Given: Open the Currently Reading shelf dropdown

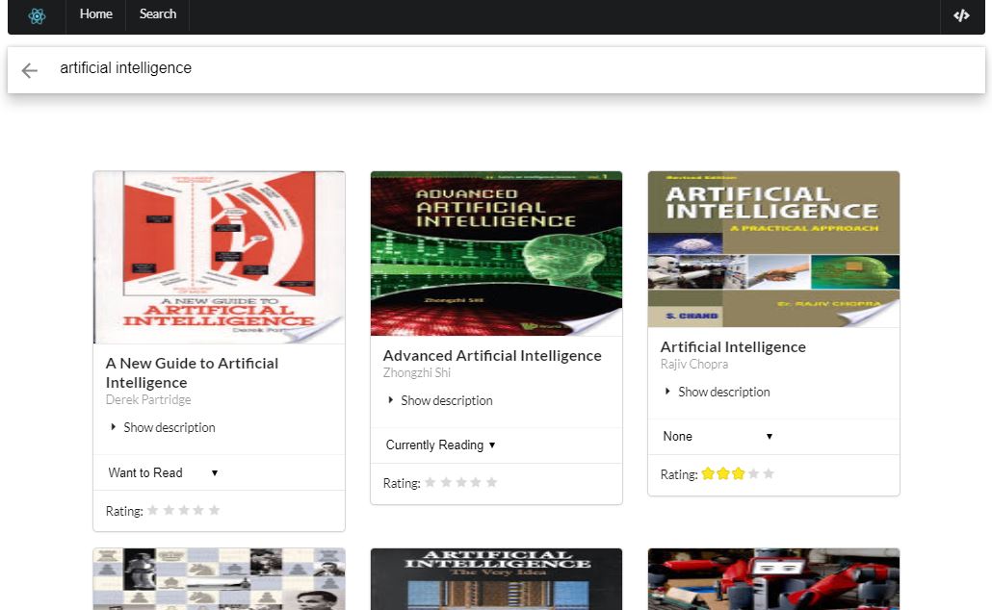Looking at the screenshot, I should 440,445.
